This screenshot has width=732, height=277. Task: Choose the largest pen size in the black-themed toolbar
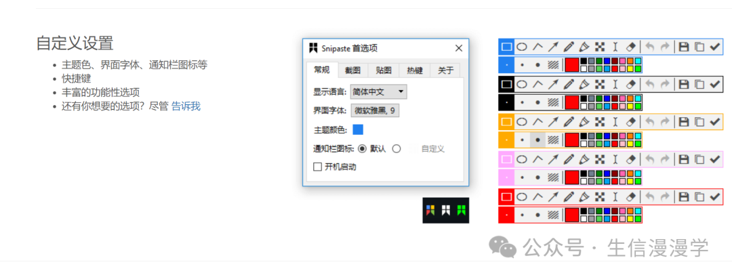pyautogui.click(x=537, y=102)
